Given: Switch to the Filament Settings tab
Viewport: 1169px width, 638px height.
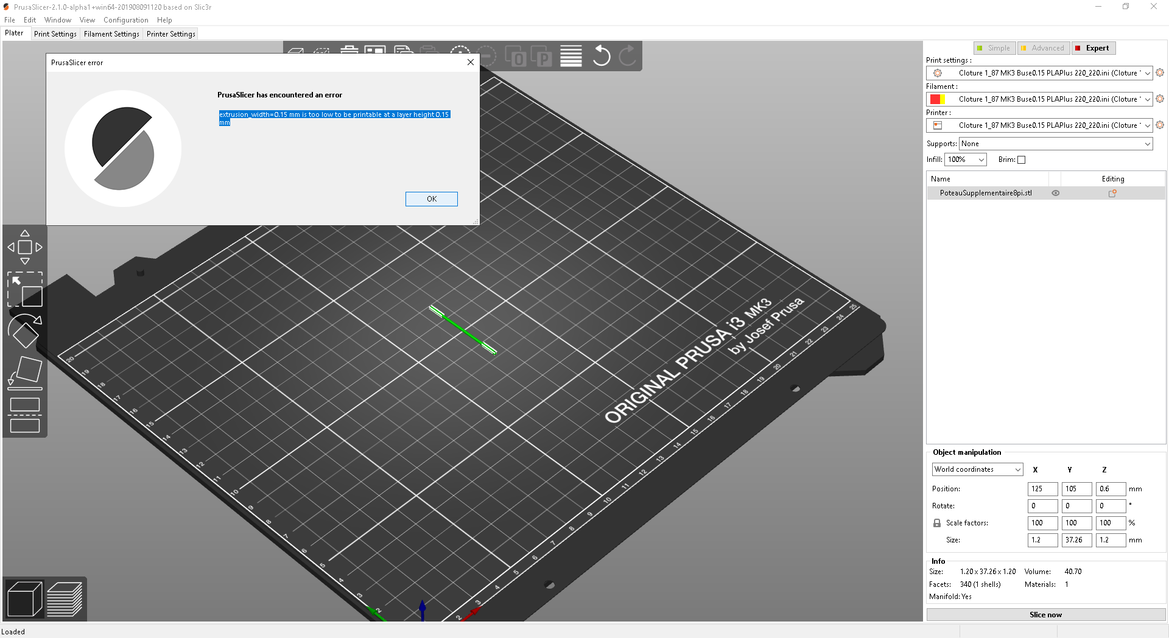Looking at the screenshot, I should point(111,34).
